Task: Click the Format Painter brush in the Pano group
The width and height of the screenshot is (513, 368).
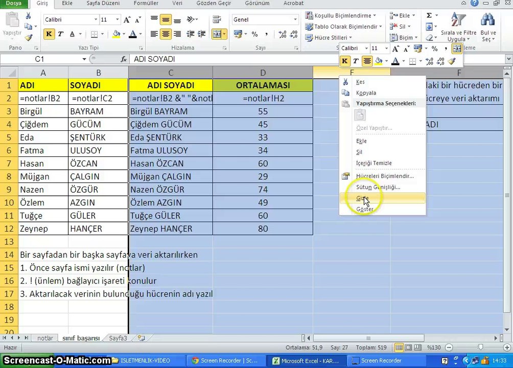Action: [x=29, y=37]
